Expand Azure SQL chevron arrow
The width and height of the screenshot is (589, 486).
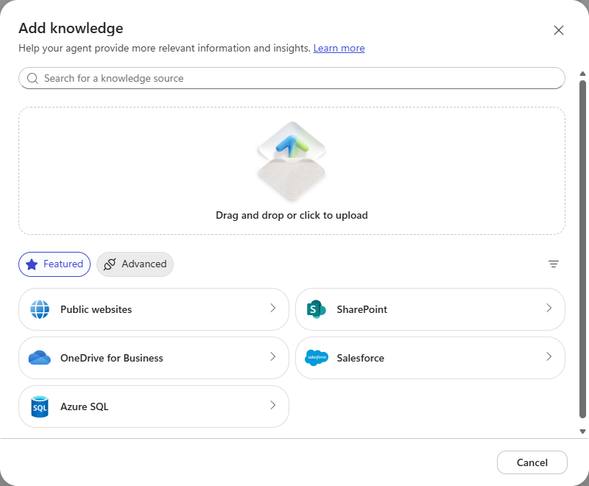[273, 405]
